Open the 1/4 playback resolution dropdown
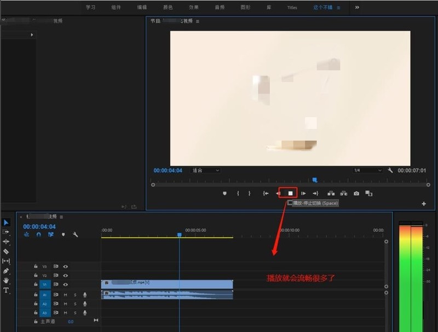The width and height of the screenshot is (438, 332). click(x=367, y=171)
